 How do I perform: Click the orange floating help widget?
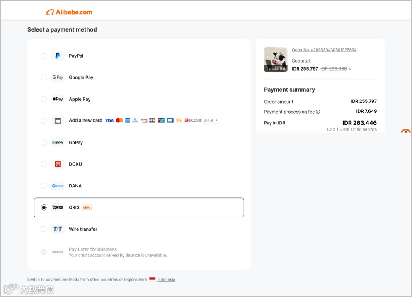click(406, 132)
